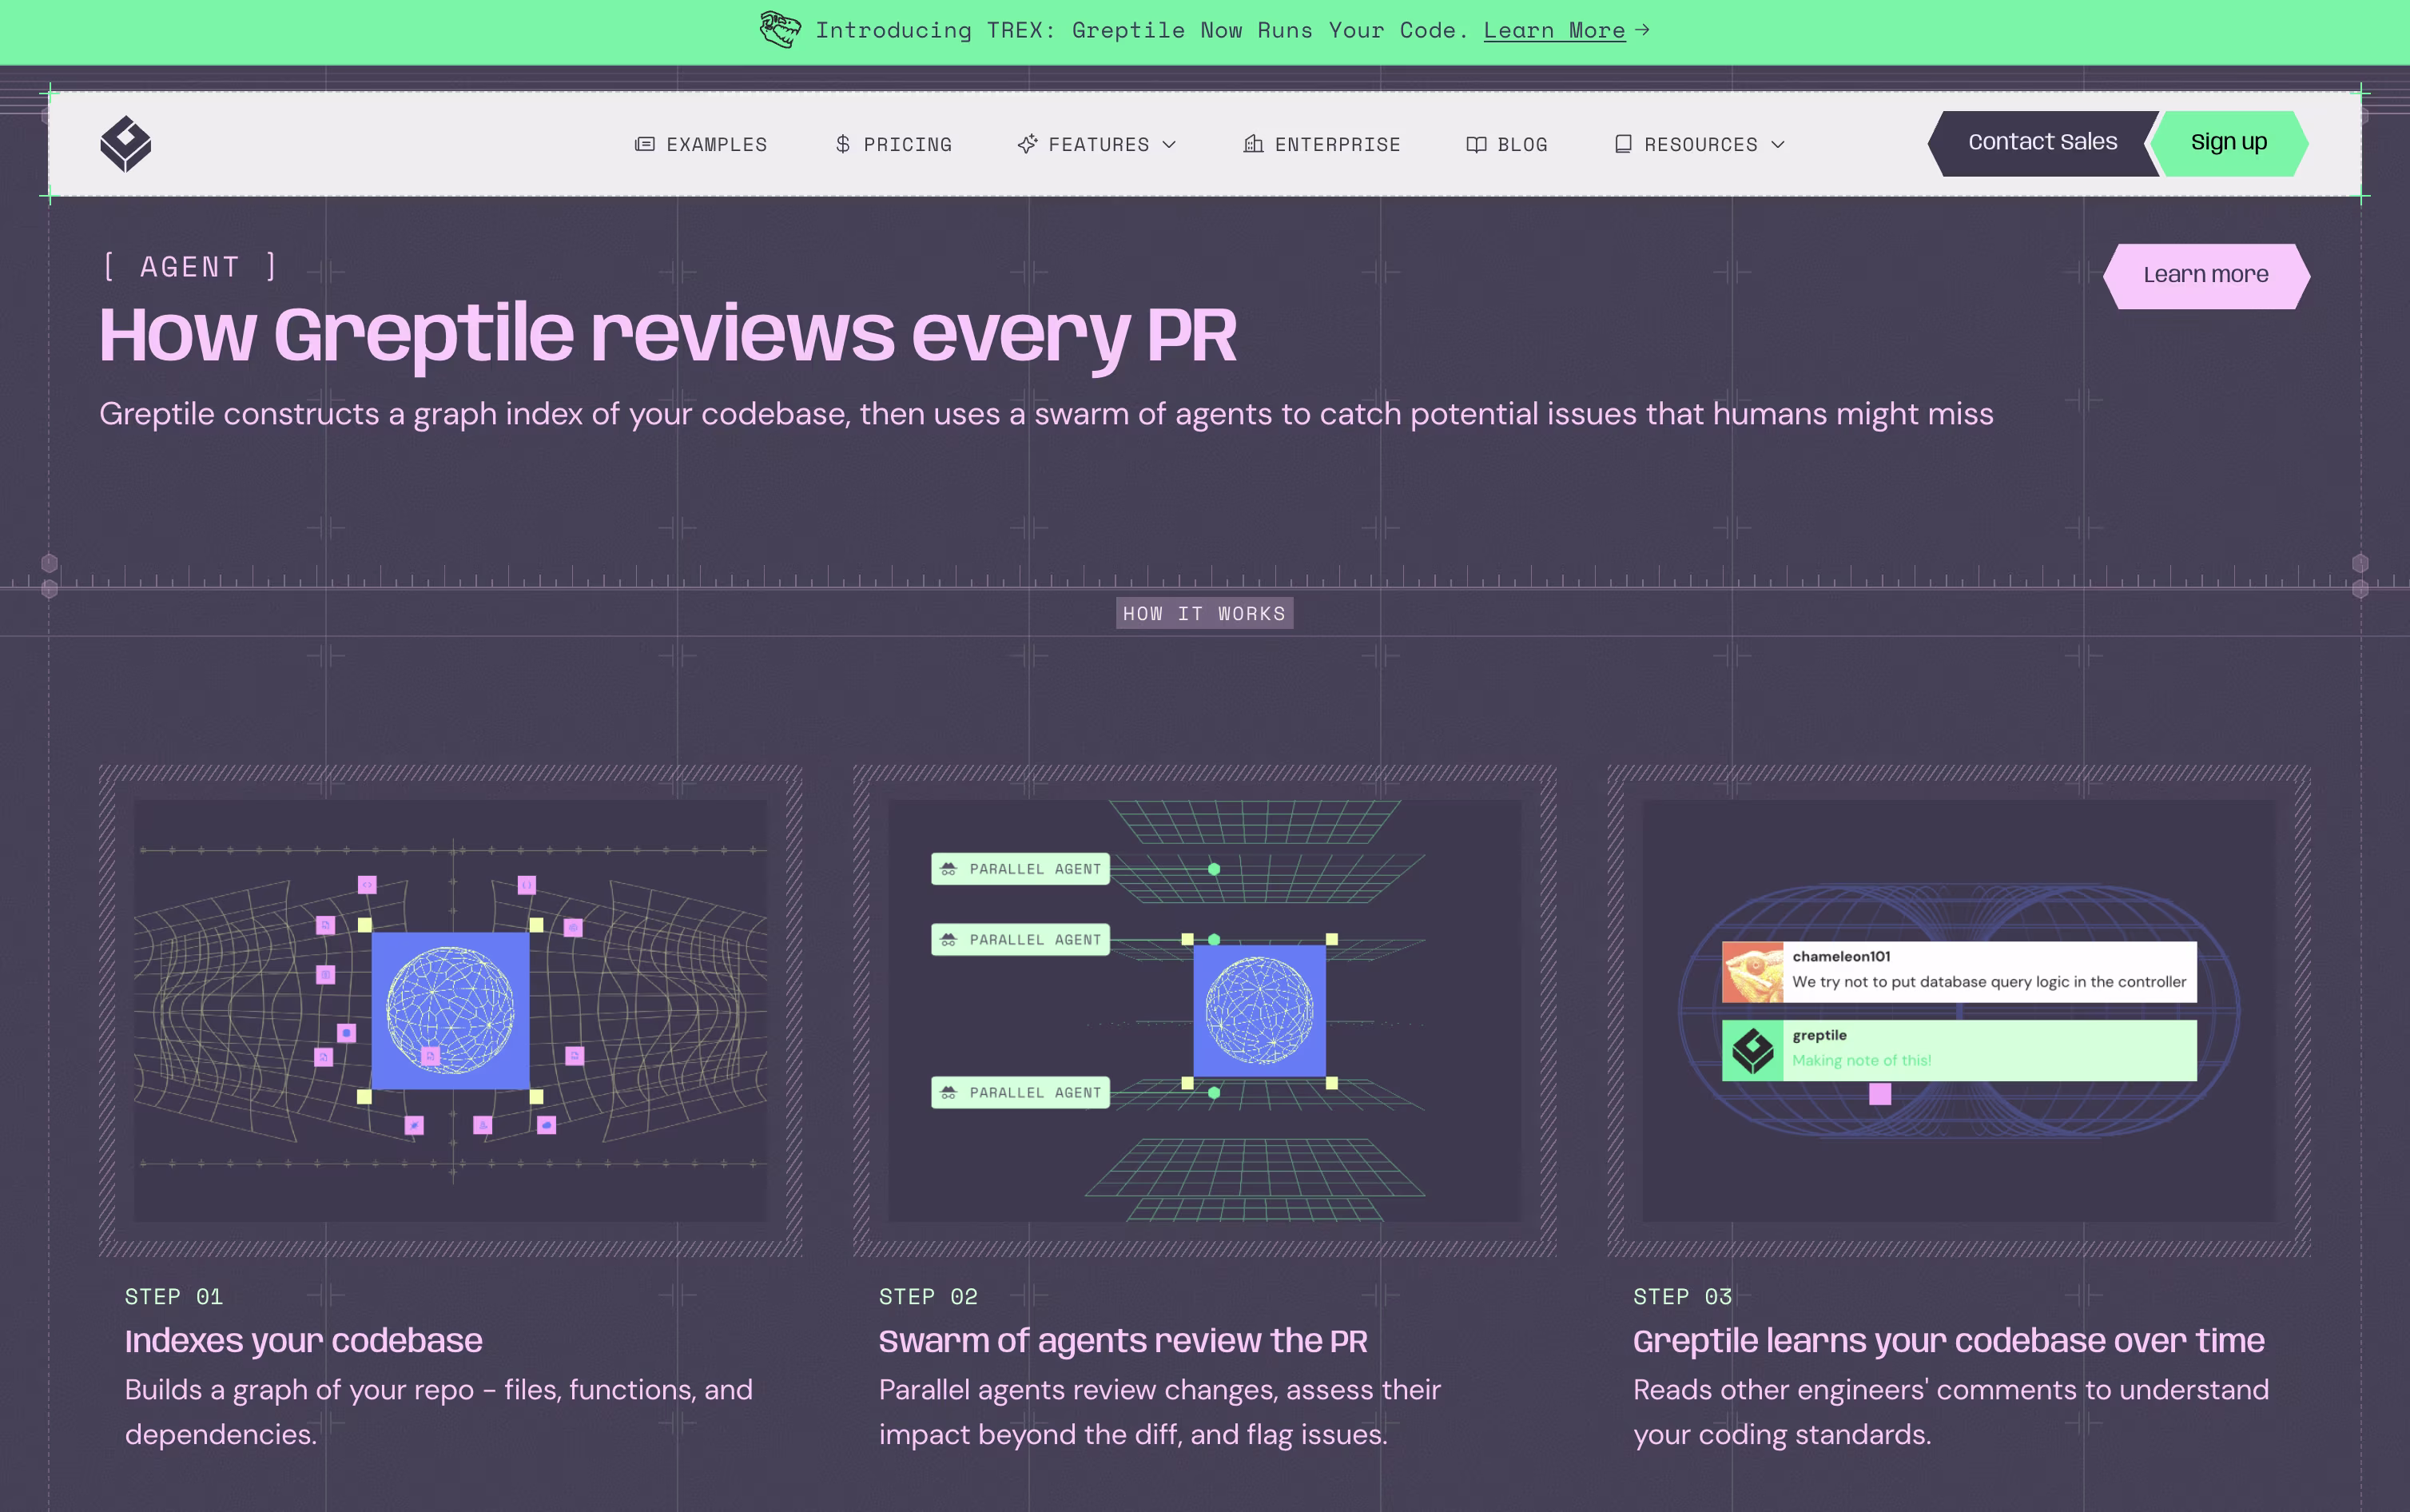Click the Sign up button
Image resolution: width=2410 pixels, height=1512 pixels.
[2228, 143]
